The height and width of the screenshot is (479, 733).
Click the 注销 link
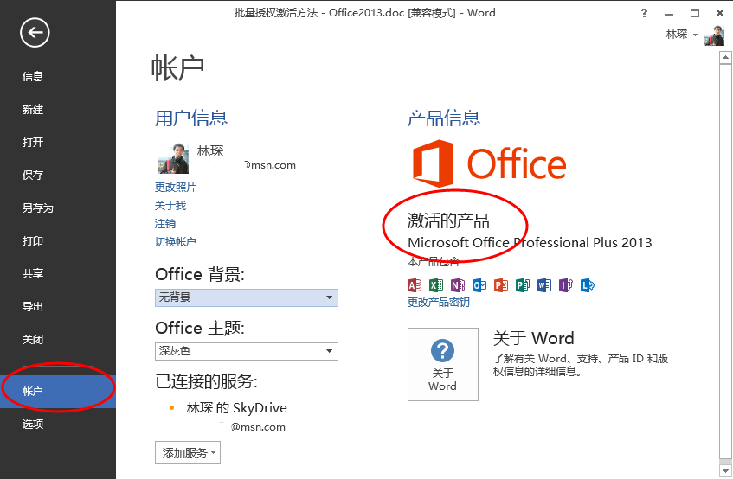tap(165, 224)
